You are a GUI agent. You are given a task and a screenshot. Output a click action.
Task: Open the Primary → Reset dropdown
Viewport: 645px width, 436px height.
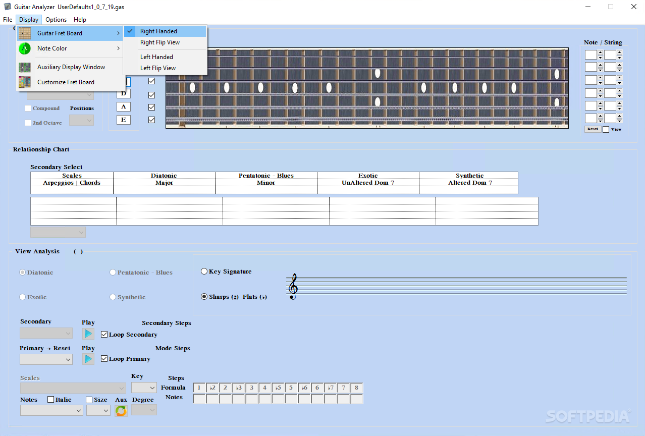point(46,359)
